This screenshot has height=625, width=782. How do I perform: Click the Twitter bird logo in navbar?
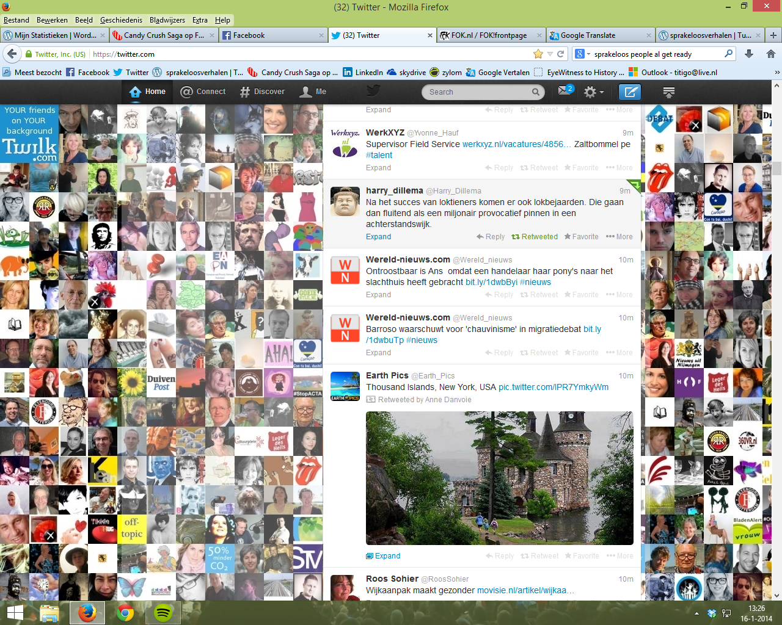(x=373, y=90)
